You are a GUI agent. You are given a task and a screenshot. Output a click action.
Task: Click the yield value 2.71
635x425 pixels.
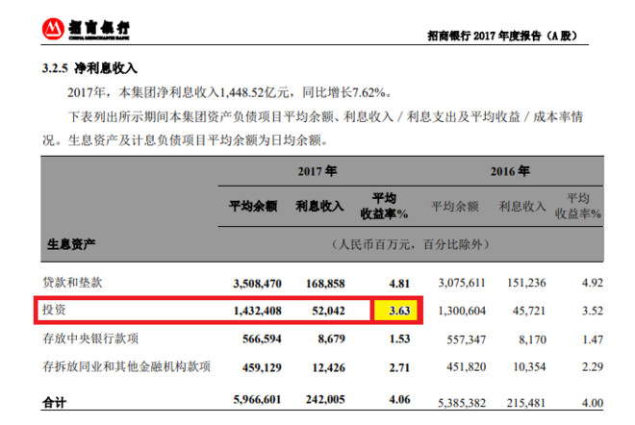[x=399, y=367]
